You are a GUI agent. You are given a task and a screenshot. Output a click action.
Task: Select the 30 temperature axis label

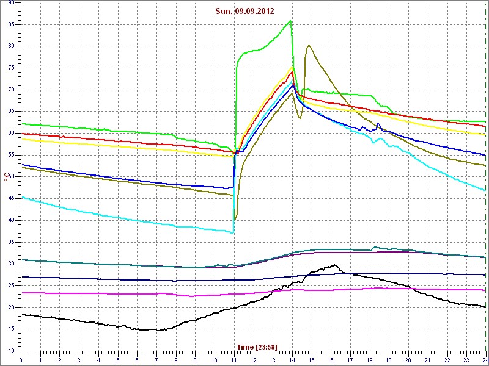10,264
